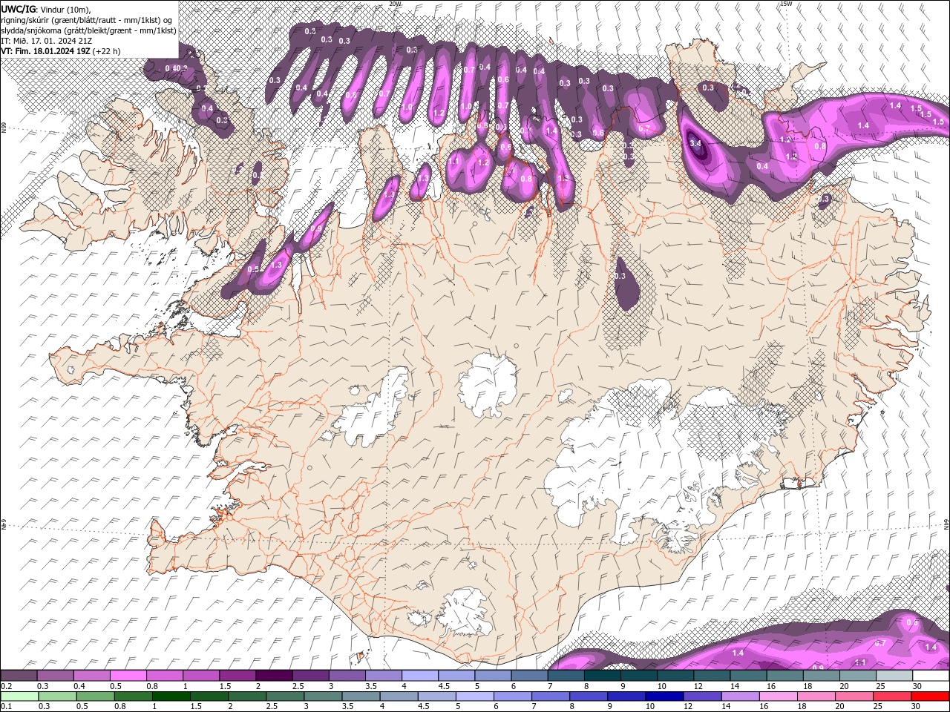Image resolution: width=950 pixels, height=712 pixels.
Task: Click the '0.1' label under the bottom legend row
Action: click(6, 707)
